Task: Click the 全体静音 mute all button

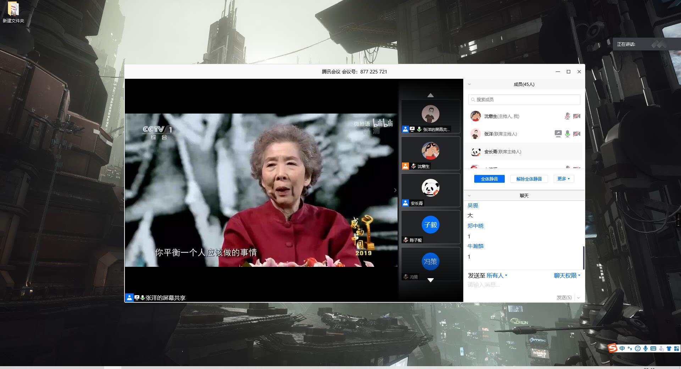Action: point(489,179)
